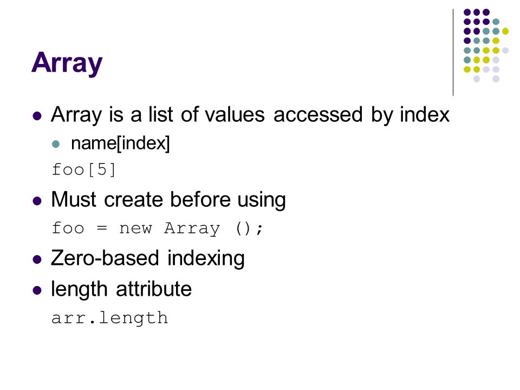
Task: Click the teal bullet before 'name[index]'
Action: [56, 144]
